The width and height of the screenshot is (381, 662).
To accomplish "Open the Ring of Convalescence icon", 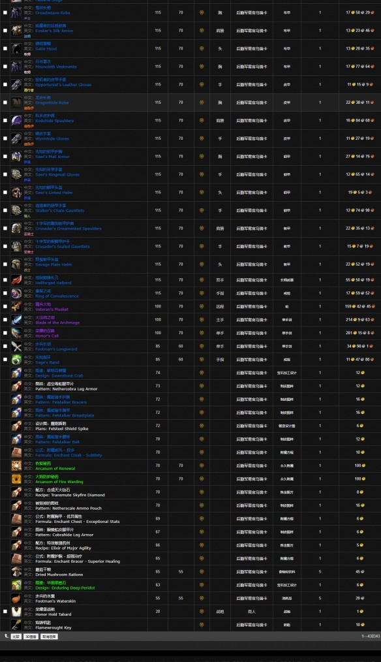I will (16, 293).
